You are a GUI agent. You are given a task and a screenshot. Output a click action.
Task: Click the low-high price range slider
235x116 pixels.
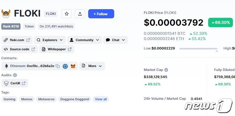(x=199, y=48)
